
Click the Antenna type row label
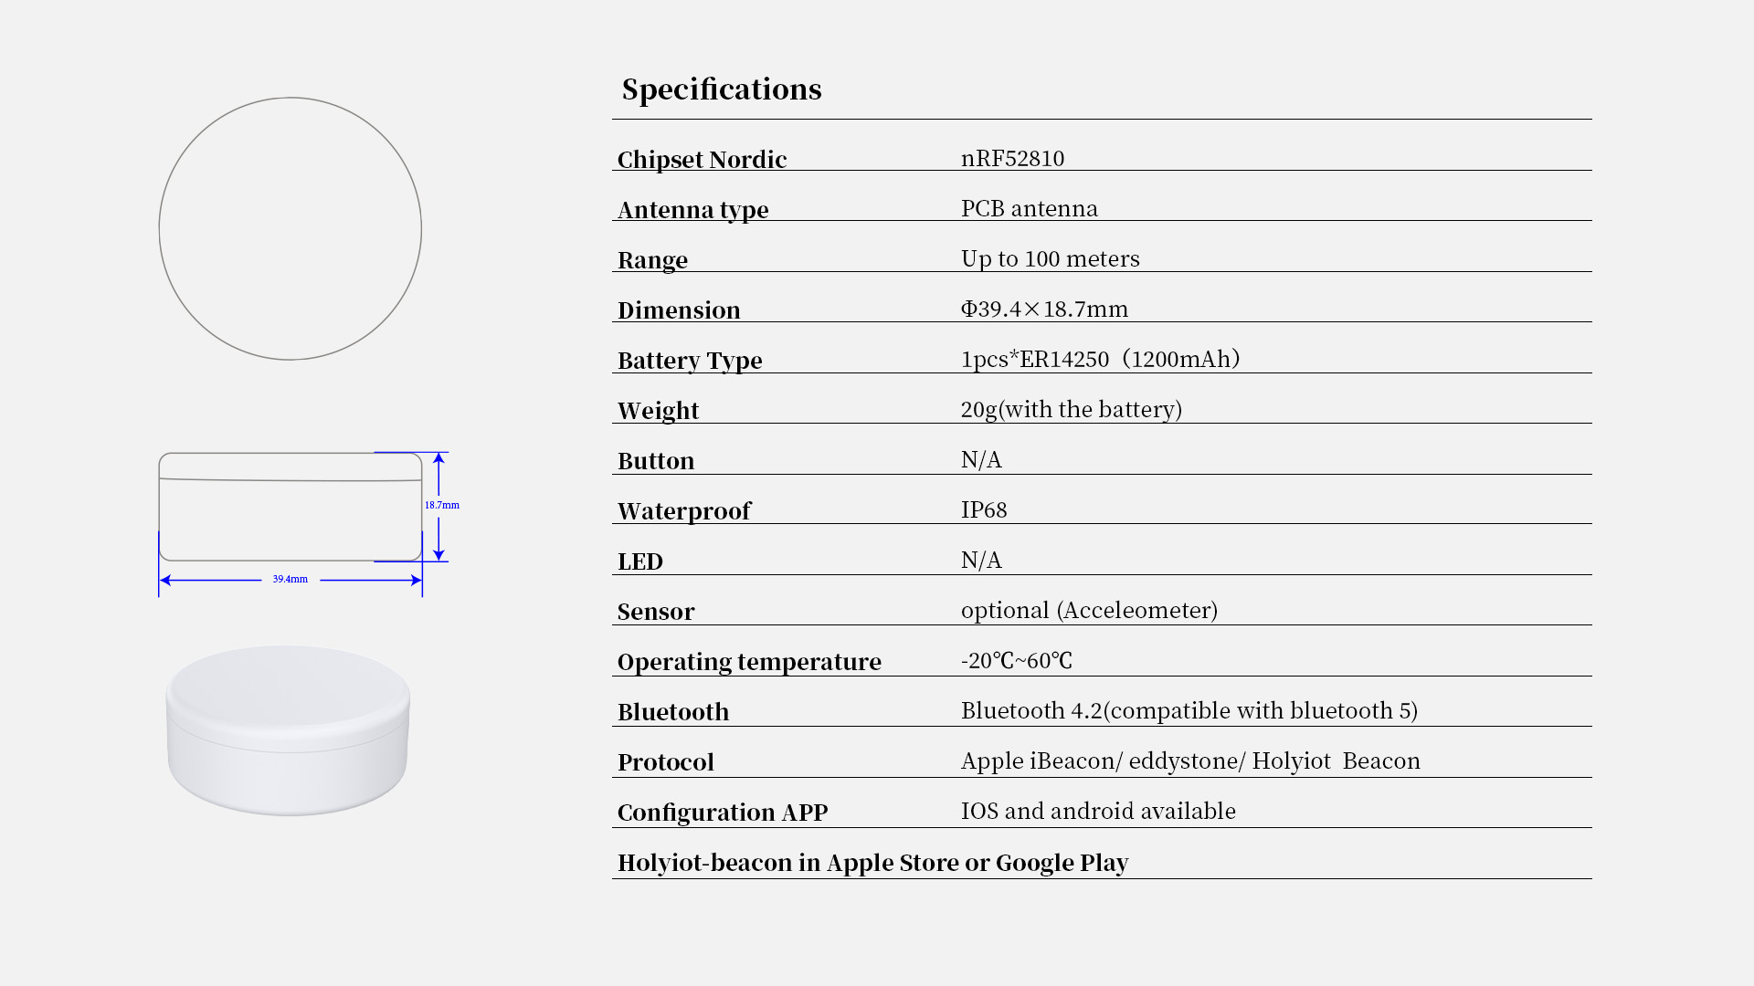click(x=693, y=210)
